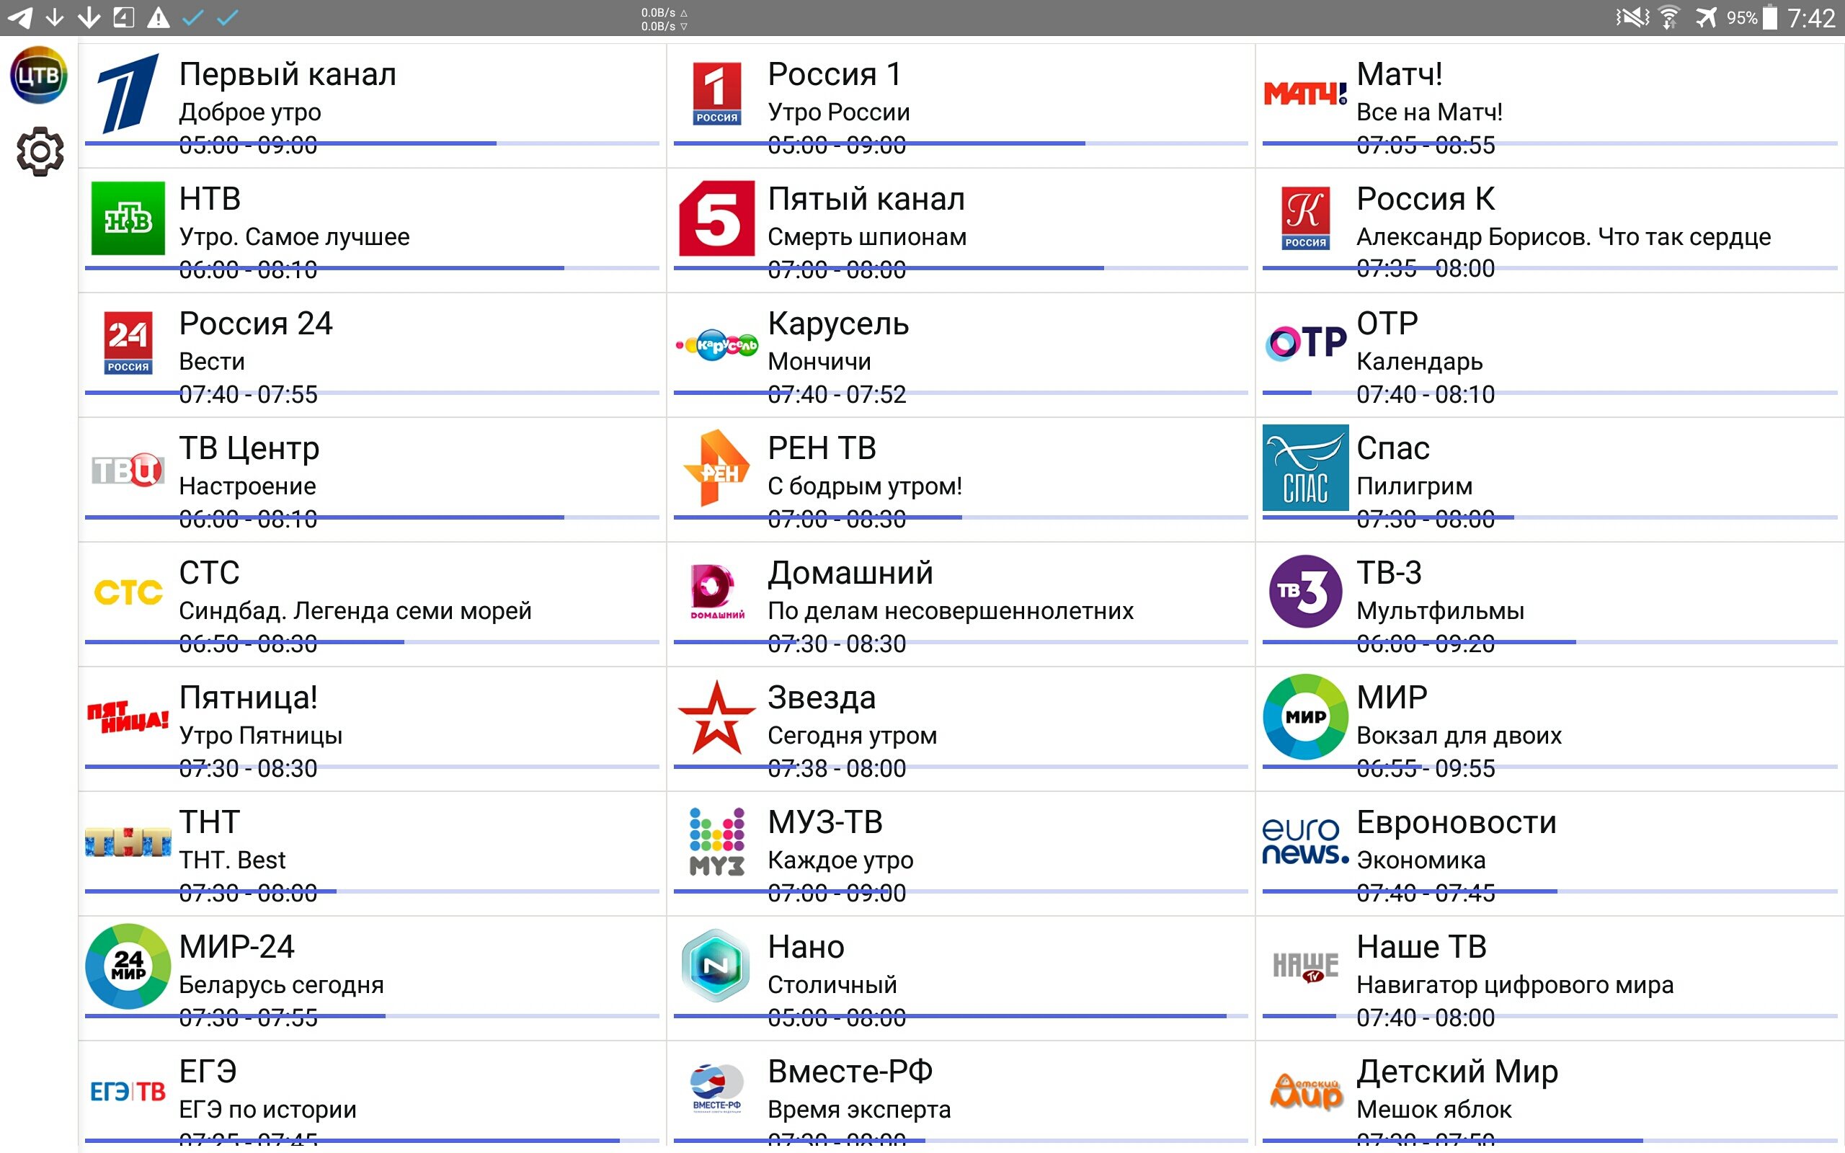Image resolution: width=1845 pixels, height=1153 pixels.
Task: Tap the Домашний channel logo
Action: [716, 592]
